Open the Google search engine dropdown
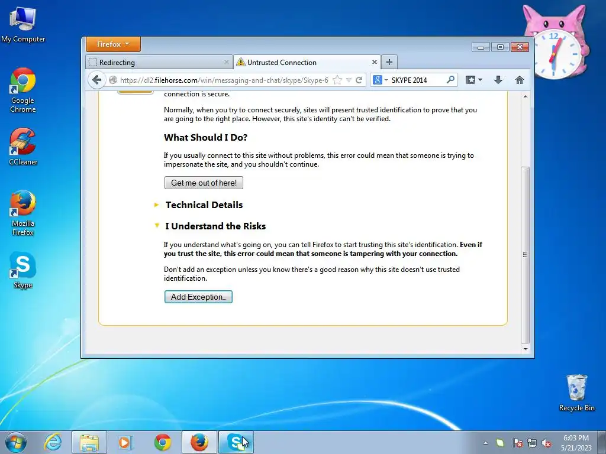The height and width of the screenshot is (454, 606). point(380,80)
